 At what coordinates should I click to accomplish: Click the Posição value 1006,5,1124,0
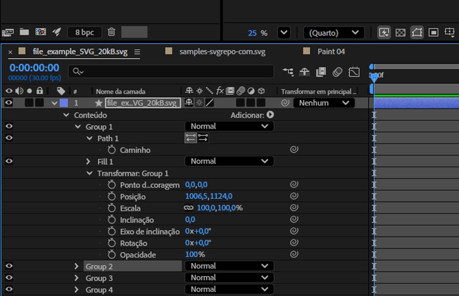click(209, 197)
